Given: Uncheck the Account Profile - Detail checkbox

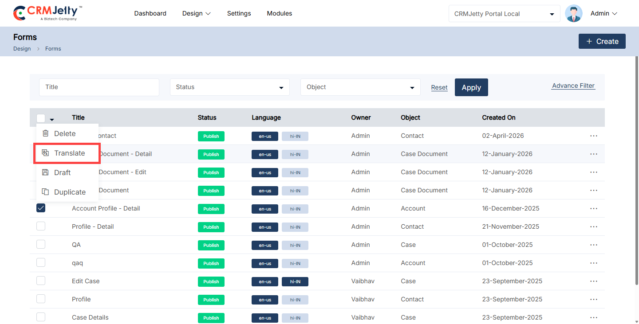Looking at the screenshot, I should coord(41,208).
